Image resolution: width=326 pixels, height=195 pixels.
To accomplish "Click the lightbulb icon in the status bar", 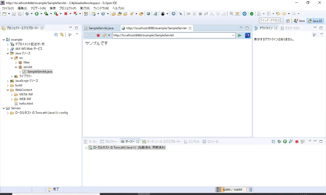I will click(x=49, y=189).
